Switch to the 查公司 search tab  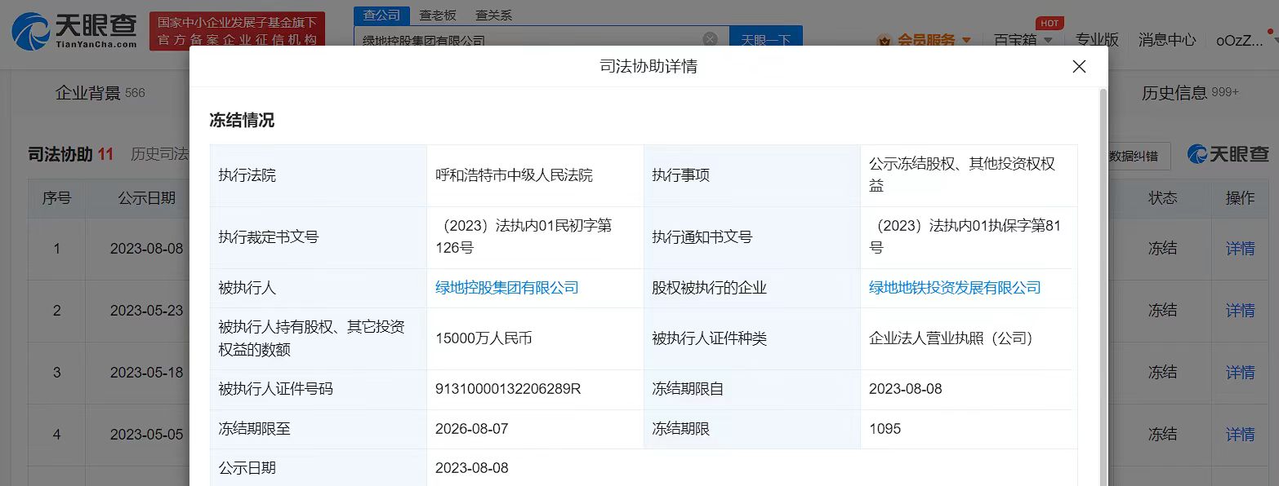pyautogui.click(x=381, y=15)
